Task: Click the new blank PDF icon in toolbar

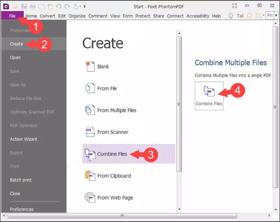Action: [50, 6]
